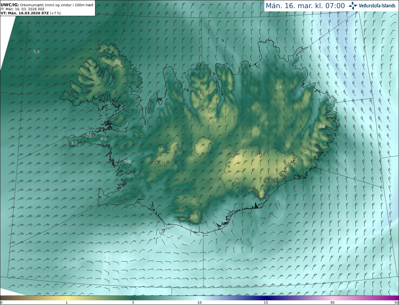
Task: Click the 2.5 value on the map
Action: [211, 116]
